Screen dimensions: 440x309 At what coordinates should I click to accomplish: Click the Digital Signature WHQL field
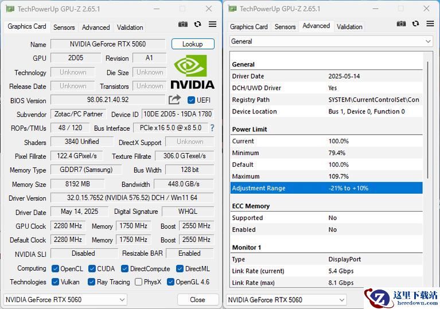coord(188,212)
